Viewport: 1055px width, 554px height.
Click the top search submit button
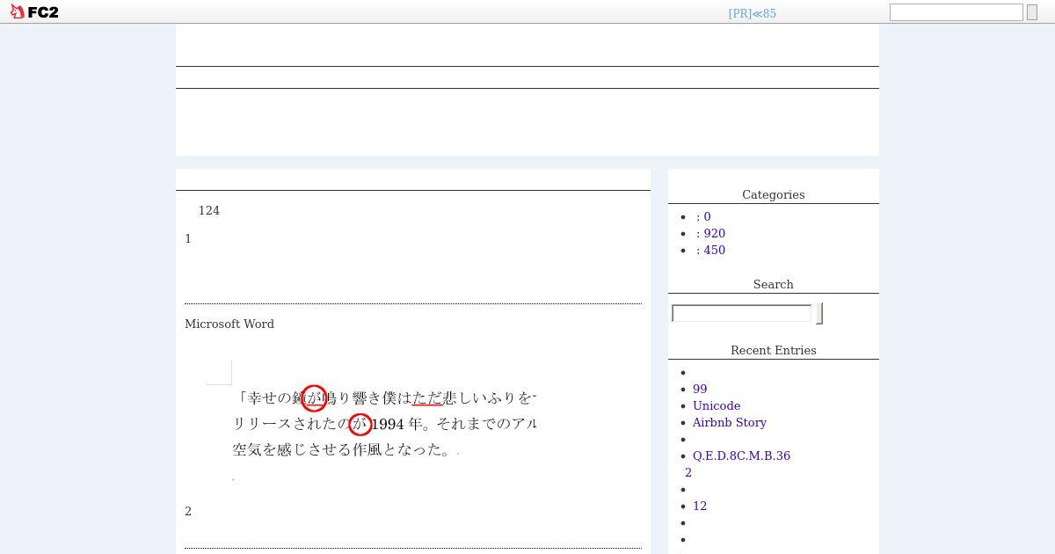pyautogui.click(x=1032, y=12)
